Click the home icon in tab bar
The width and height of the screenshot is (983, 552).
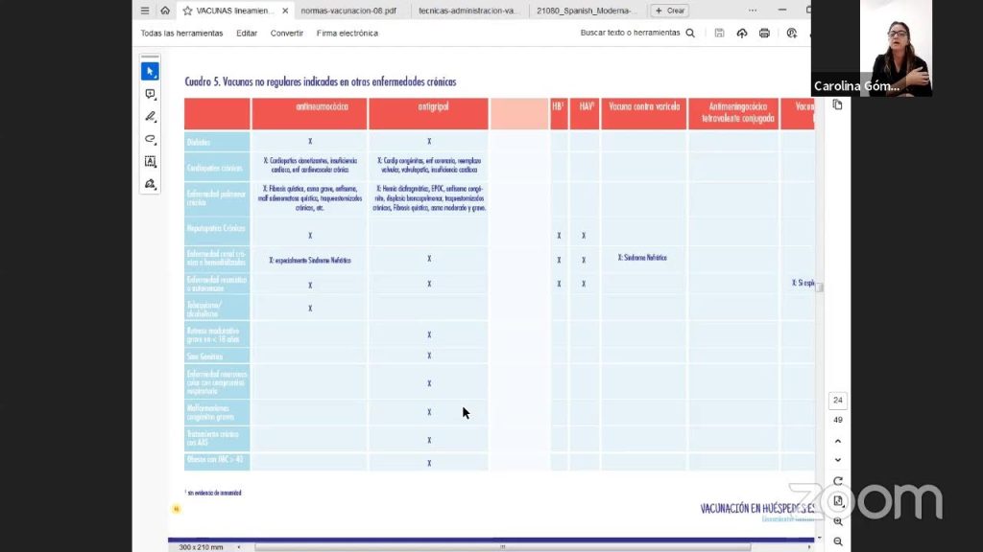pos(165,11)
